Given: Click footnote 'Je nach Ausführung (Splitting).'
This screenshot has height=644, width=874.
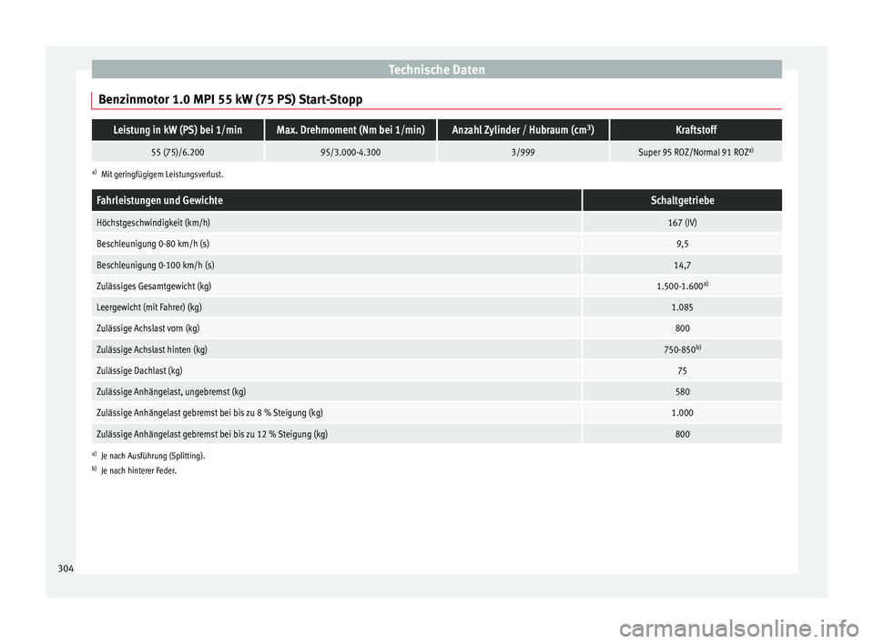Looking at the screenshot, I should [x=153, y=457].
